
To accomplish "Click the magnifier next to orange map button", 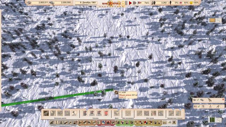I will [219, 20].
